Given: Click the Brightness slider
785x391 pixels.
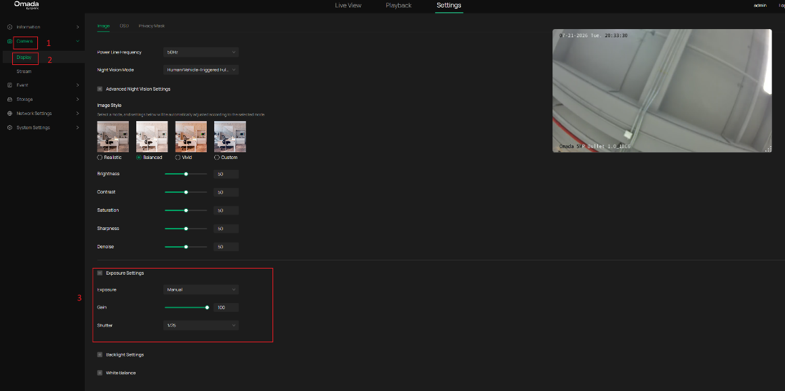Looking at the screenshot, I should click(186, 174).
